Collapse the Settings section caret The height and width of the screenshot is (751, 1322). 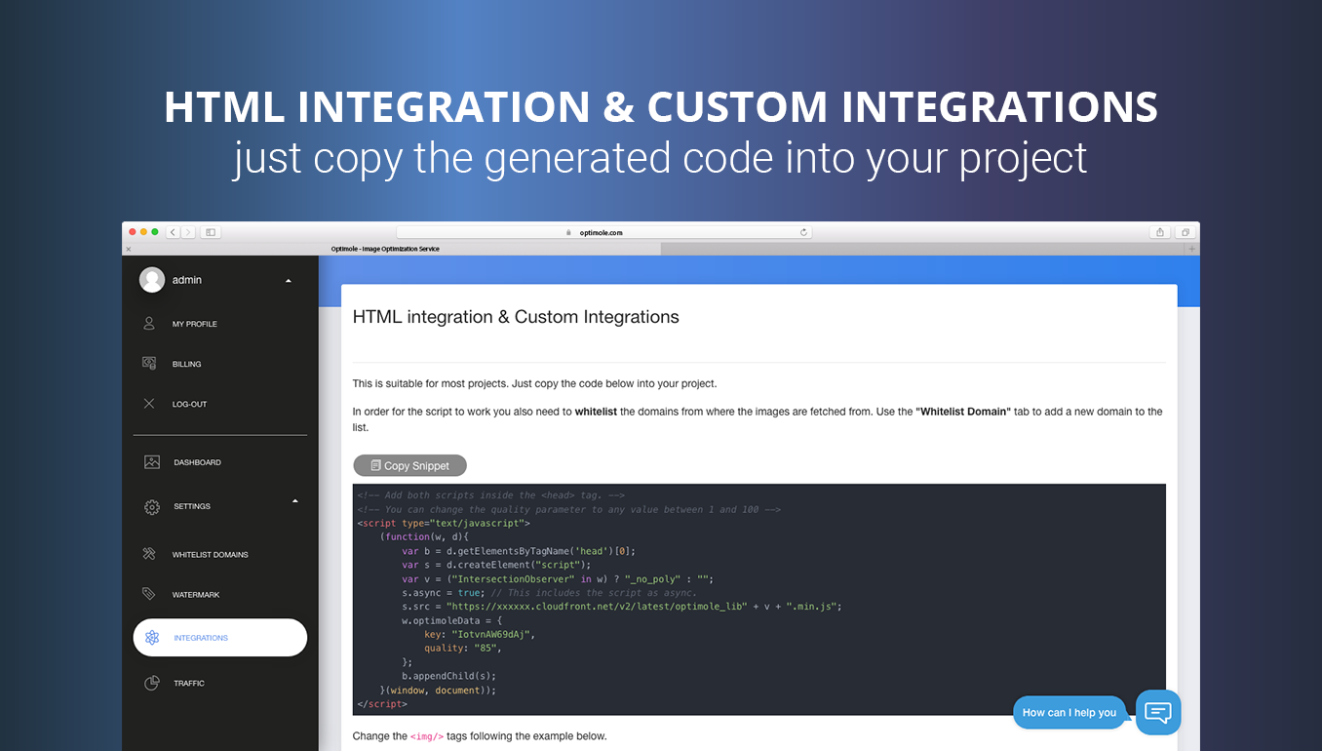point(295,501)
